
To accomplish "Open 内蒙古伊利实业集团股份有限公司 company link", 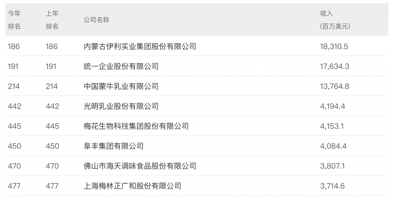I will (x=140, y=46).
